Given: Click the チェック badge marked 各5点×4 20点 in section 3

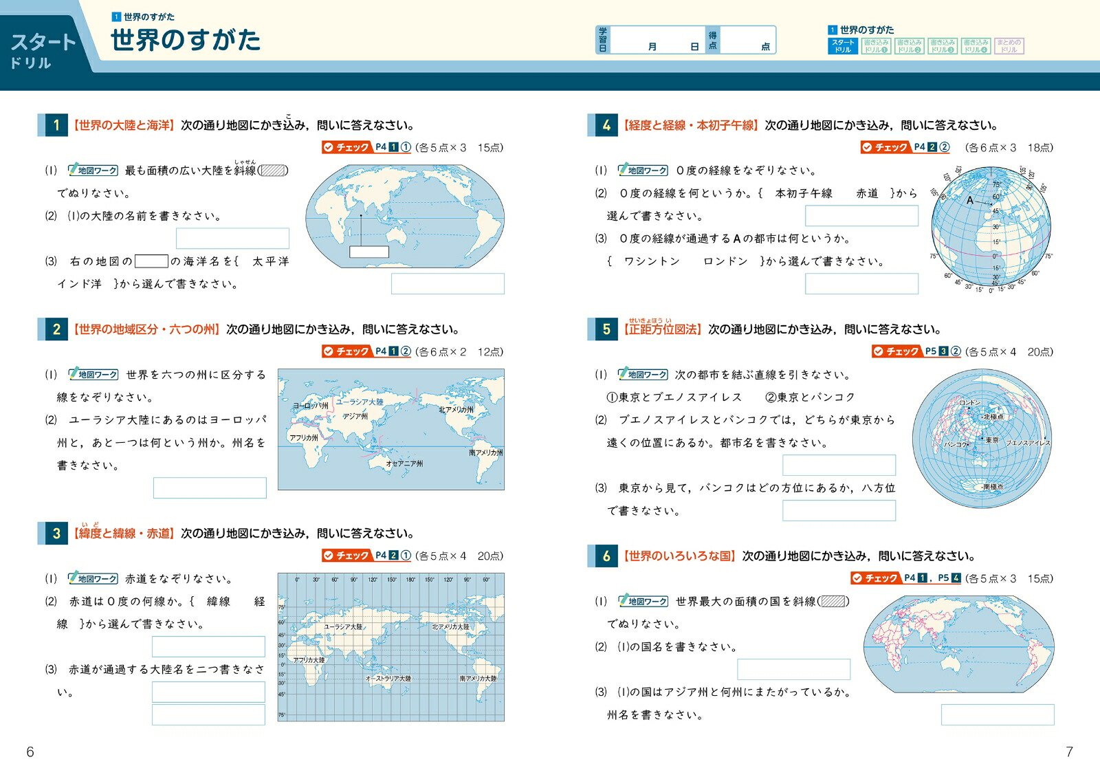Looking at the screenshot, I should tap(366, 556).
